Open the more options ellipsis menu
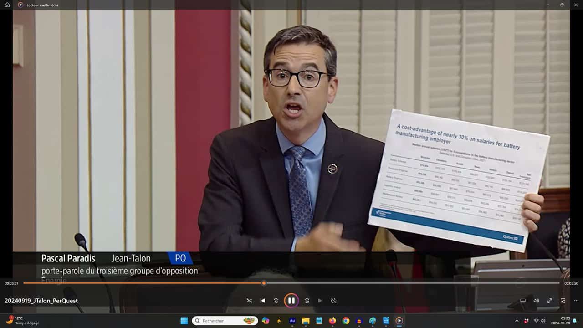The height and width of the screenshot is (328, 583). coord(576,301)
